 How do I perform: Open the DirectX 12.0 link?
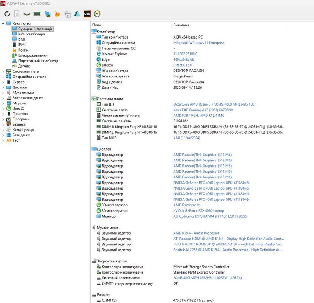[x=182, y=65]
